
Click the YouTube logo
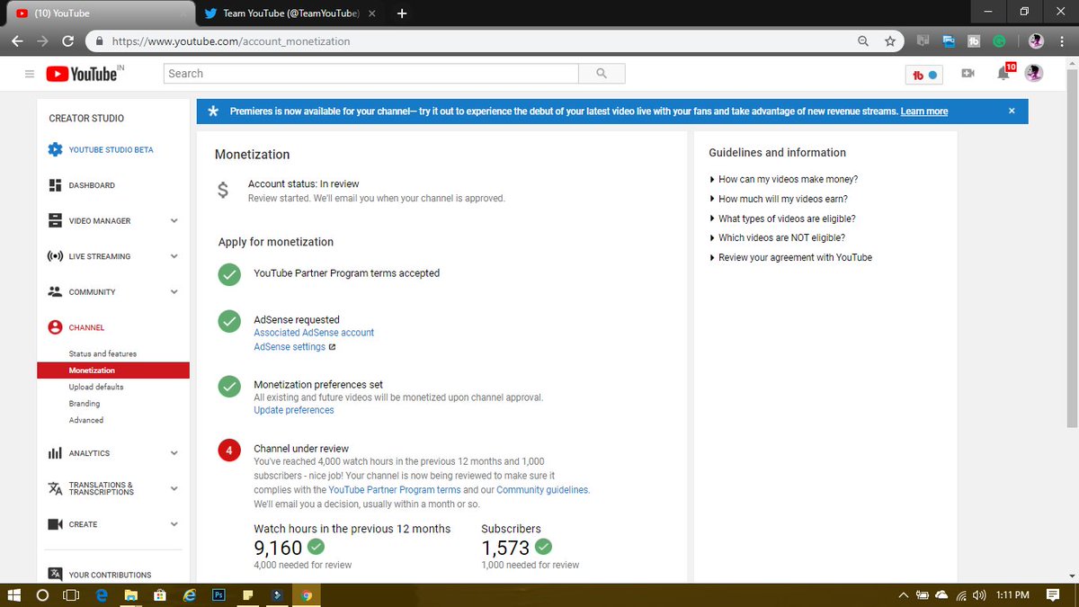81,74
